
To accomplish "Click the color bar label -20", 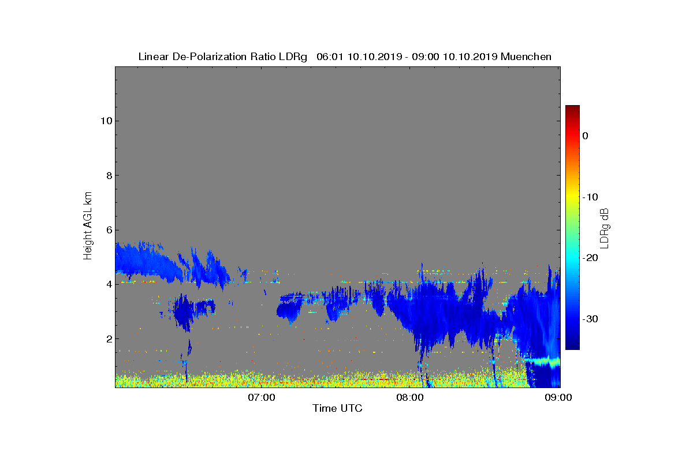I will pyautogui.click(x=590, y=258).
